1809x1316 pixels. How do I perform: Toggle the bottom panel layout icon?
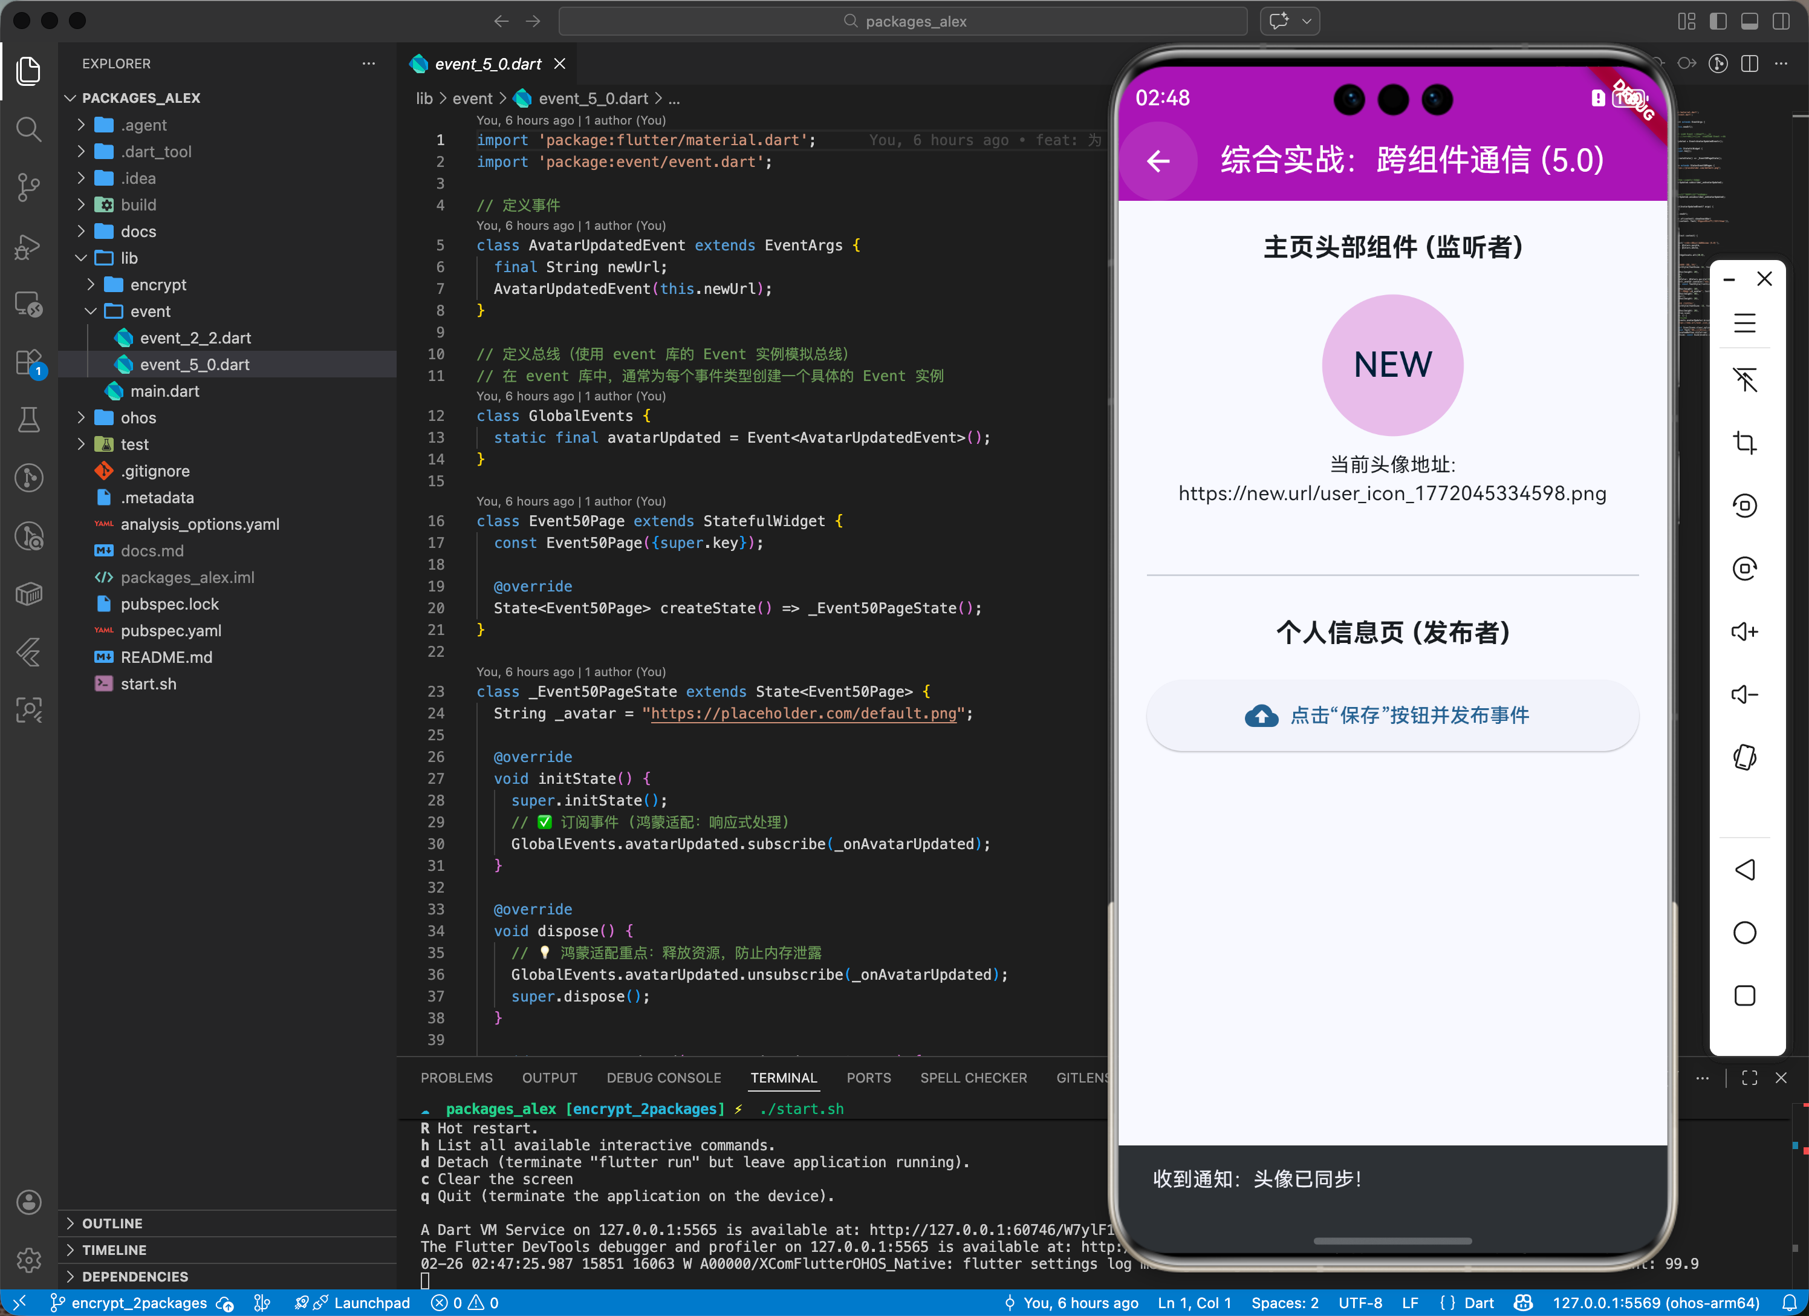pyautogui.click(x=1749, y=22)
